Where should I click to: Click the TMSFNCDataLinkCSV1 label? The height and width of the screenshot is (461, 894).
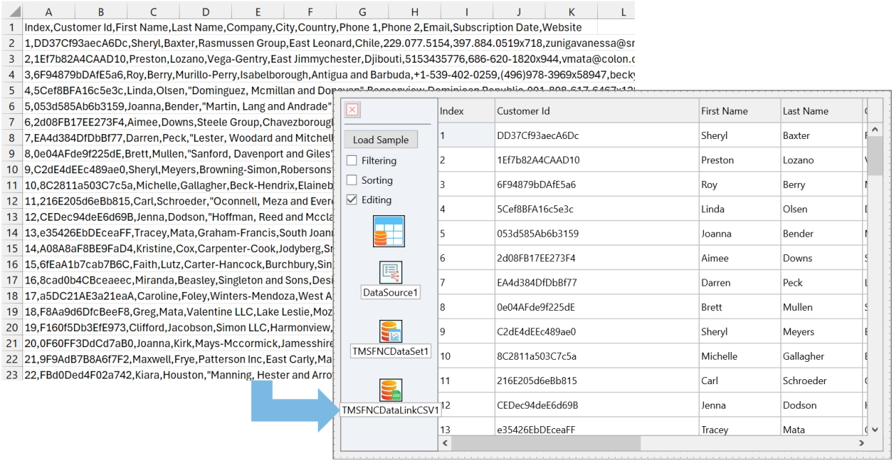click(390, 411)
